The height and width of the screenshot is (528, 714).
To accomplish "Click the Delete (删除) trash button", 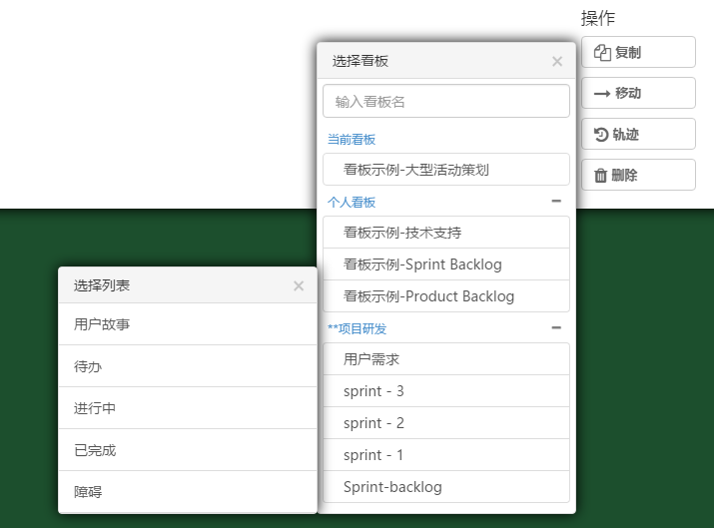I will [637, 175].
